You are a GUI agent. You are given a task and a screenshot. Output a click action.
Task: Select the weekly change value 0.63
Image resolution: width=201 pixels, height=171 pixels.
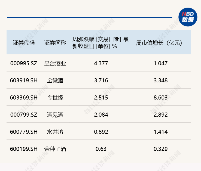(101, 149)
